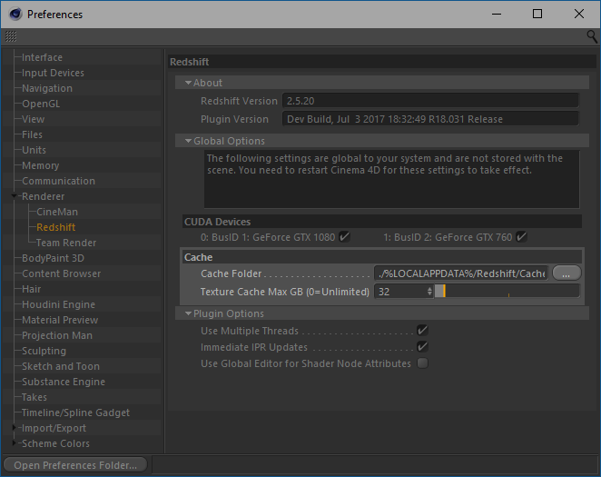
Task: Click the CUDA Devices header
Action: 382,222
